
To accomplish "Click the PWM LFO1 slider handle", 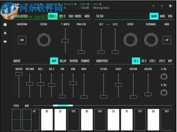I will tap(81, 52).
